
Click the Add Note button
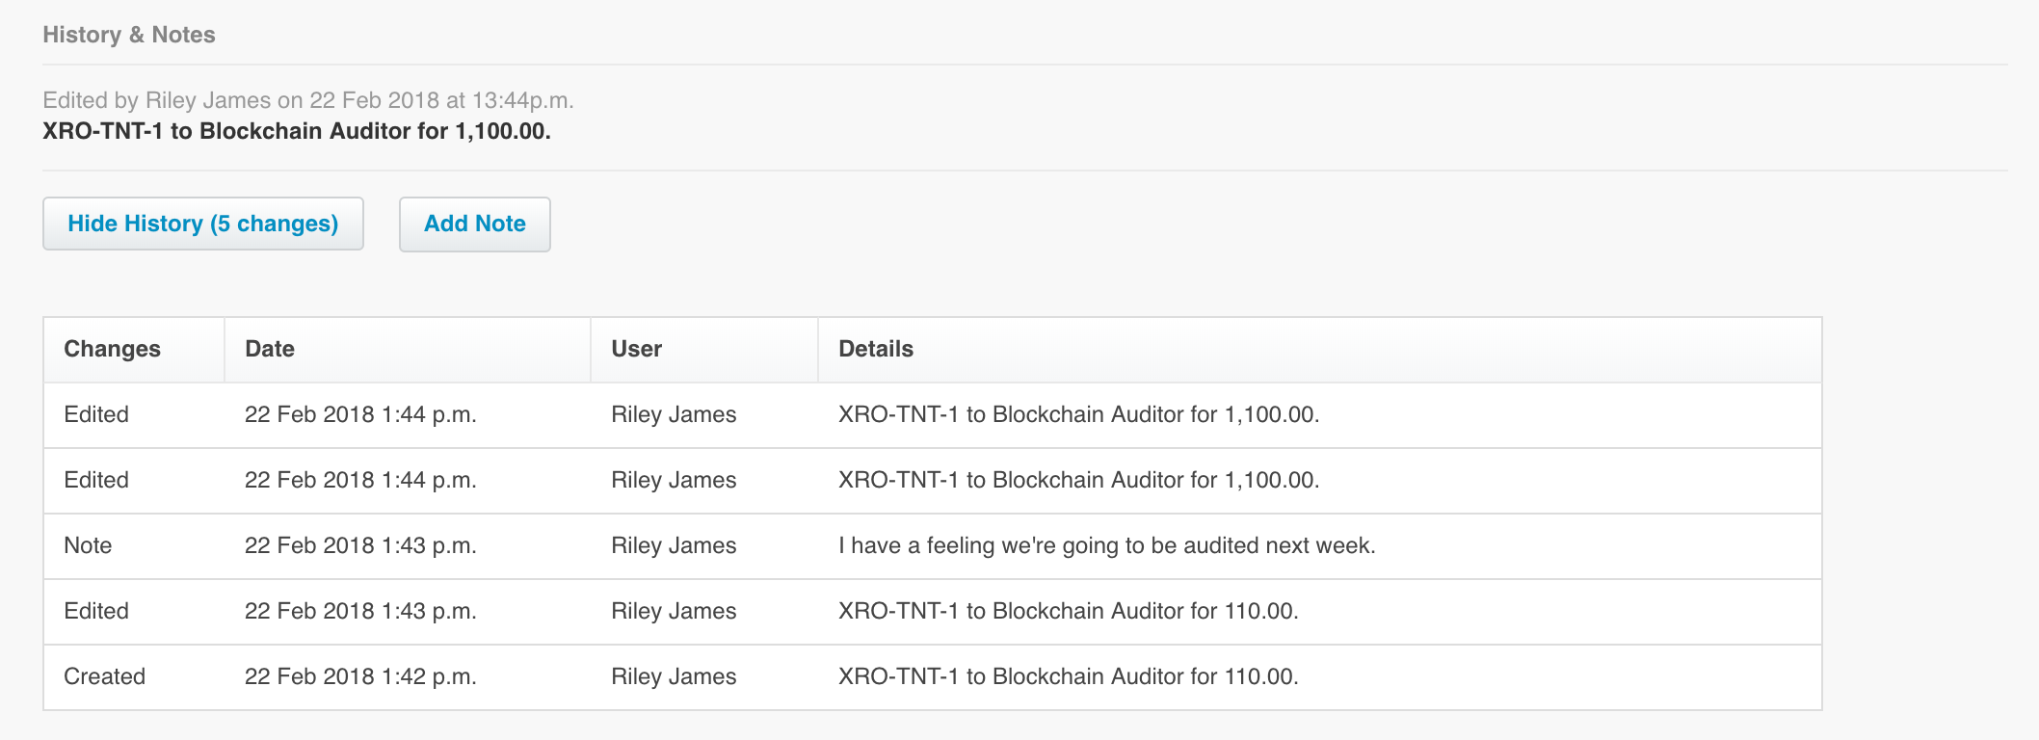[x=475, y=224]
